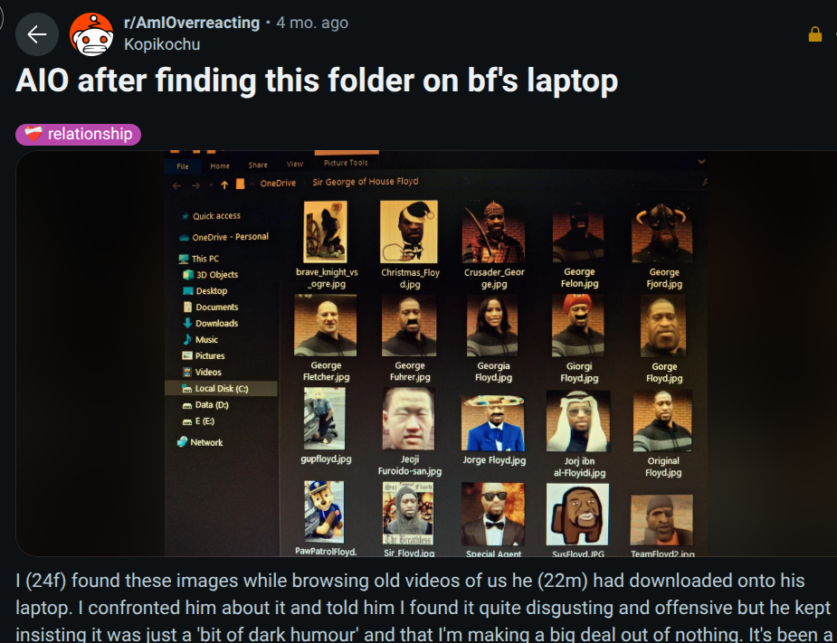Expand the ribbon chevron in Explorer
The image size is (837, 643).
[701, 162]
